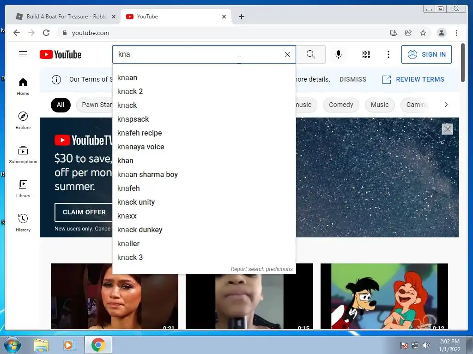Open the 0:15 duration video thumbnail
473x354 pixels.
pyautogui.click(x=249, y=301)
